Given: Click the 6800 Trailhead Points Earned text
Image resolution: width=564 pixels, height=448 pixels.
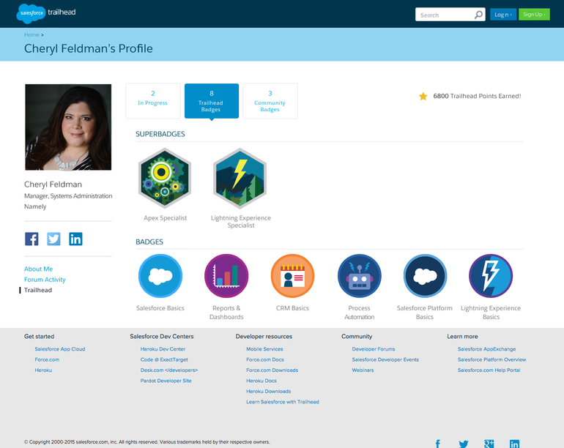Looking at the screenshot, I should pos(477,96).
